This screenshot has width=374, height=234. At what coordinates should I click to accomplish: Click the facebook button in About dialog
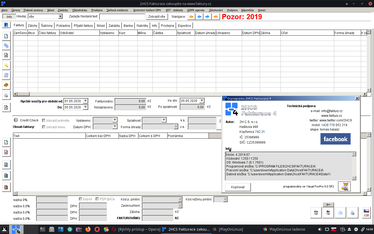point(335,139)
